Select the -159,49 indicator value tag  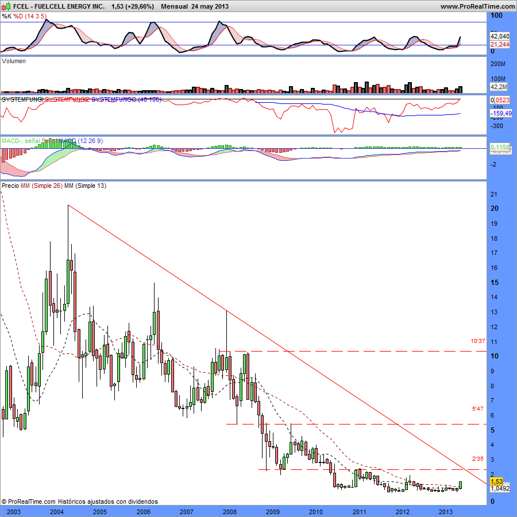tap(501, 113)
